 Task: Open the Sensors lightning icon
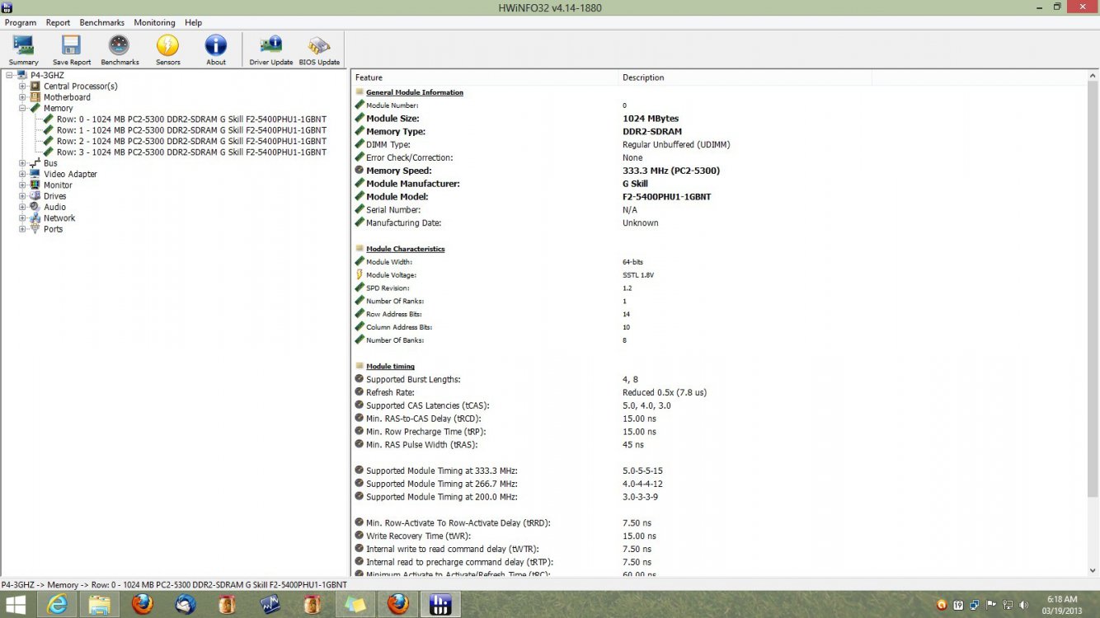click(167, 45)
